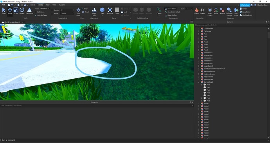Undock the Explorer panel
The height and width of the screenshot is (143, 270).
(266, 22)
